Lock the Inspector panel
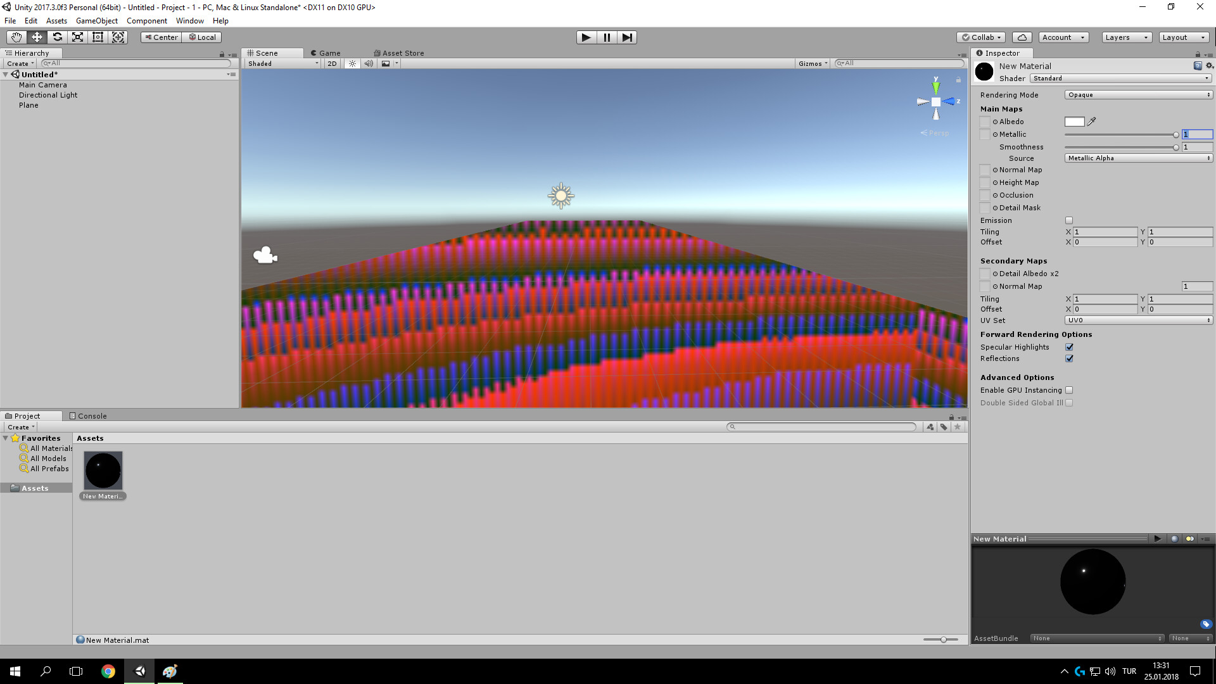 pos(1198,54)
